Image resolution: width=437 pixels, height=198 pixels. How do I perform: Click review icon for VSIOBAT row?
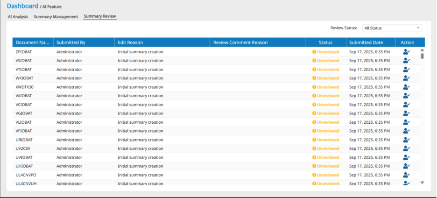point(406,61)
